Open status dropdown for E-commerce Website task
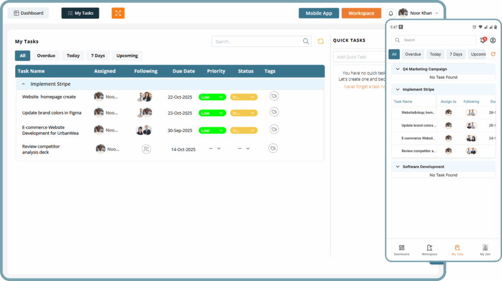Screen dimensions: 502x281 tap(244, 130)
